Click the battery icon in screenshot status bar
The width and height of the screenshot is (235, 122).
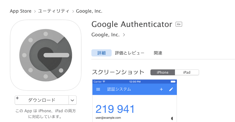pyautogui.click(x=173, y=82)
